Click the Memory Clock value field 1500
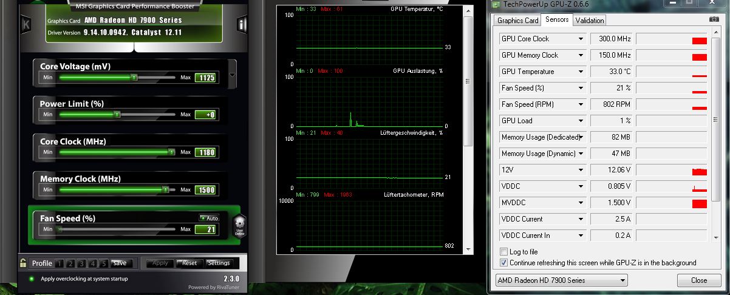The height and width of the screenshot is (295, 730). (206, 189)
